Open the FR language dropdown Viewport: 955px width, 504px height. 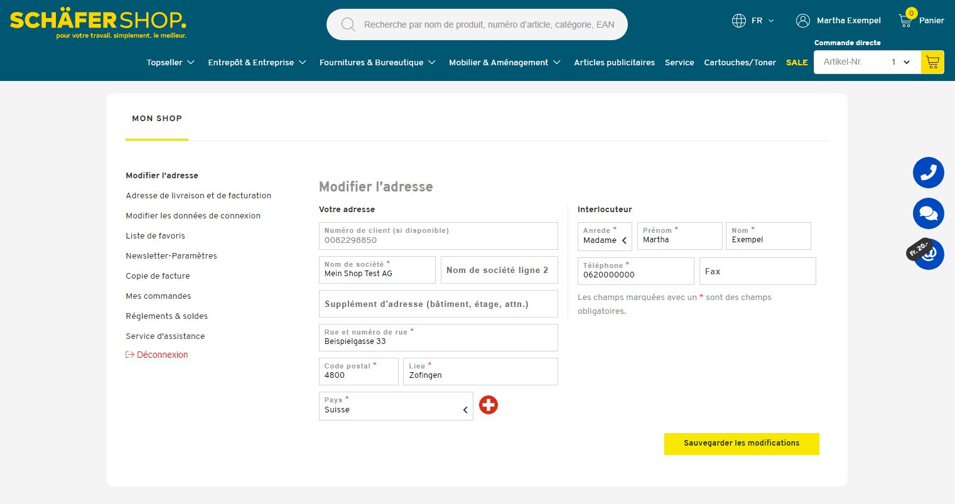pos(763,21)
